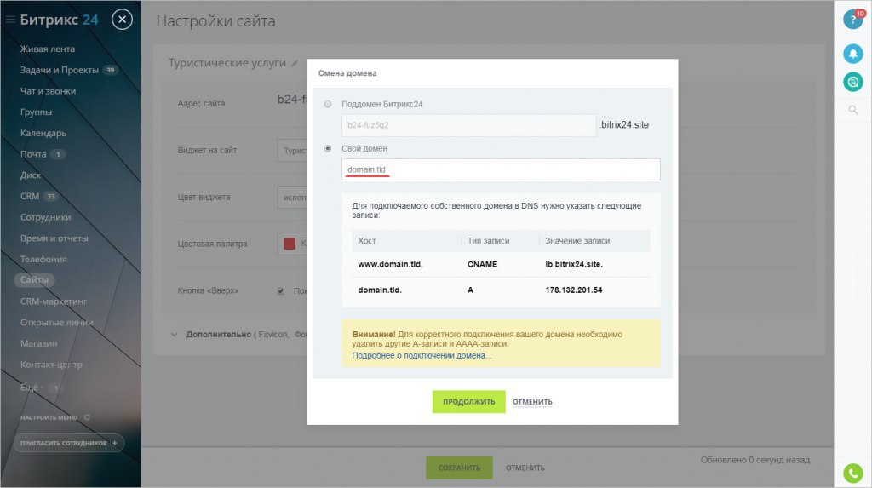The width and height of the screenshot is (872, 488).
Task: Open Сайты in the sidebar
Action: tap(34, 280)
